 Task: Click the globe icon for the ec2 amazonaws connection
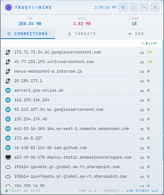pos(8,129)
